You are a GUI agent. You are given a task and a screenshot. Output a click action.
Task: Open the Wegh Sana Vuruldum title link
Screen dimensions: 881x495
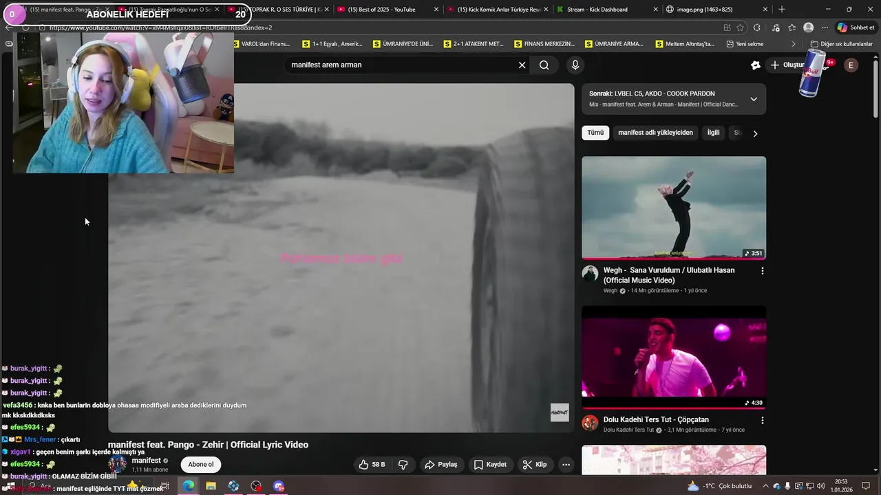(x=669, y=275)
